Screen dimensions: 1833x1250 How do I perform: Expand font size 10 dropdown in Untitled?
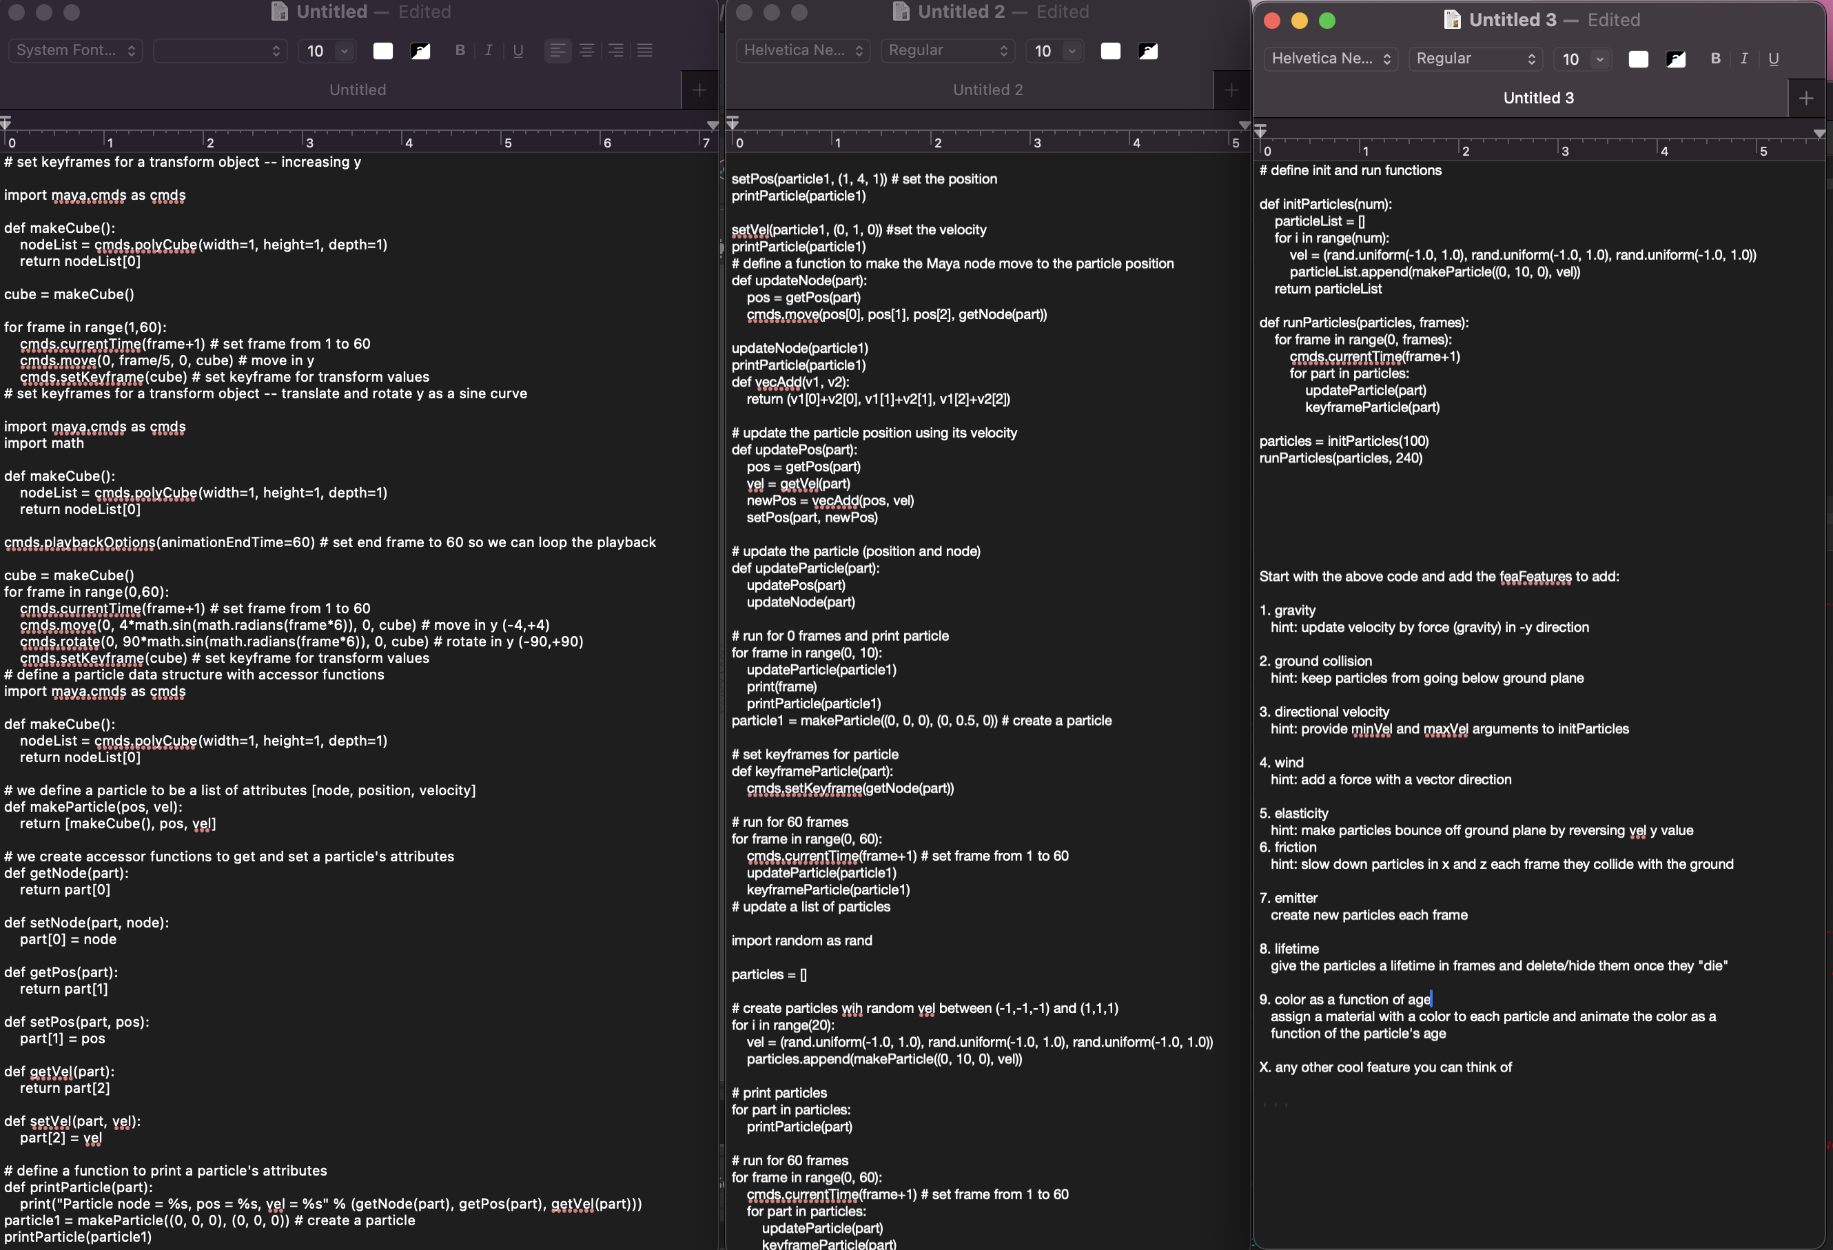coord(345,50)
